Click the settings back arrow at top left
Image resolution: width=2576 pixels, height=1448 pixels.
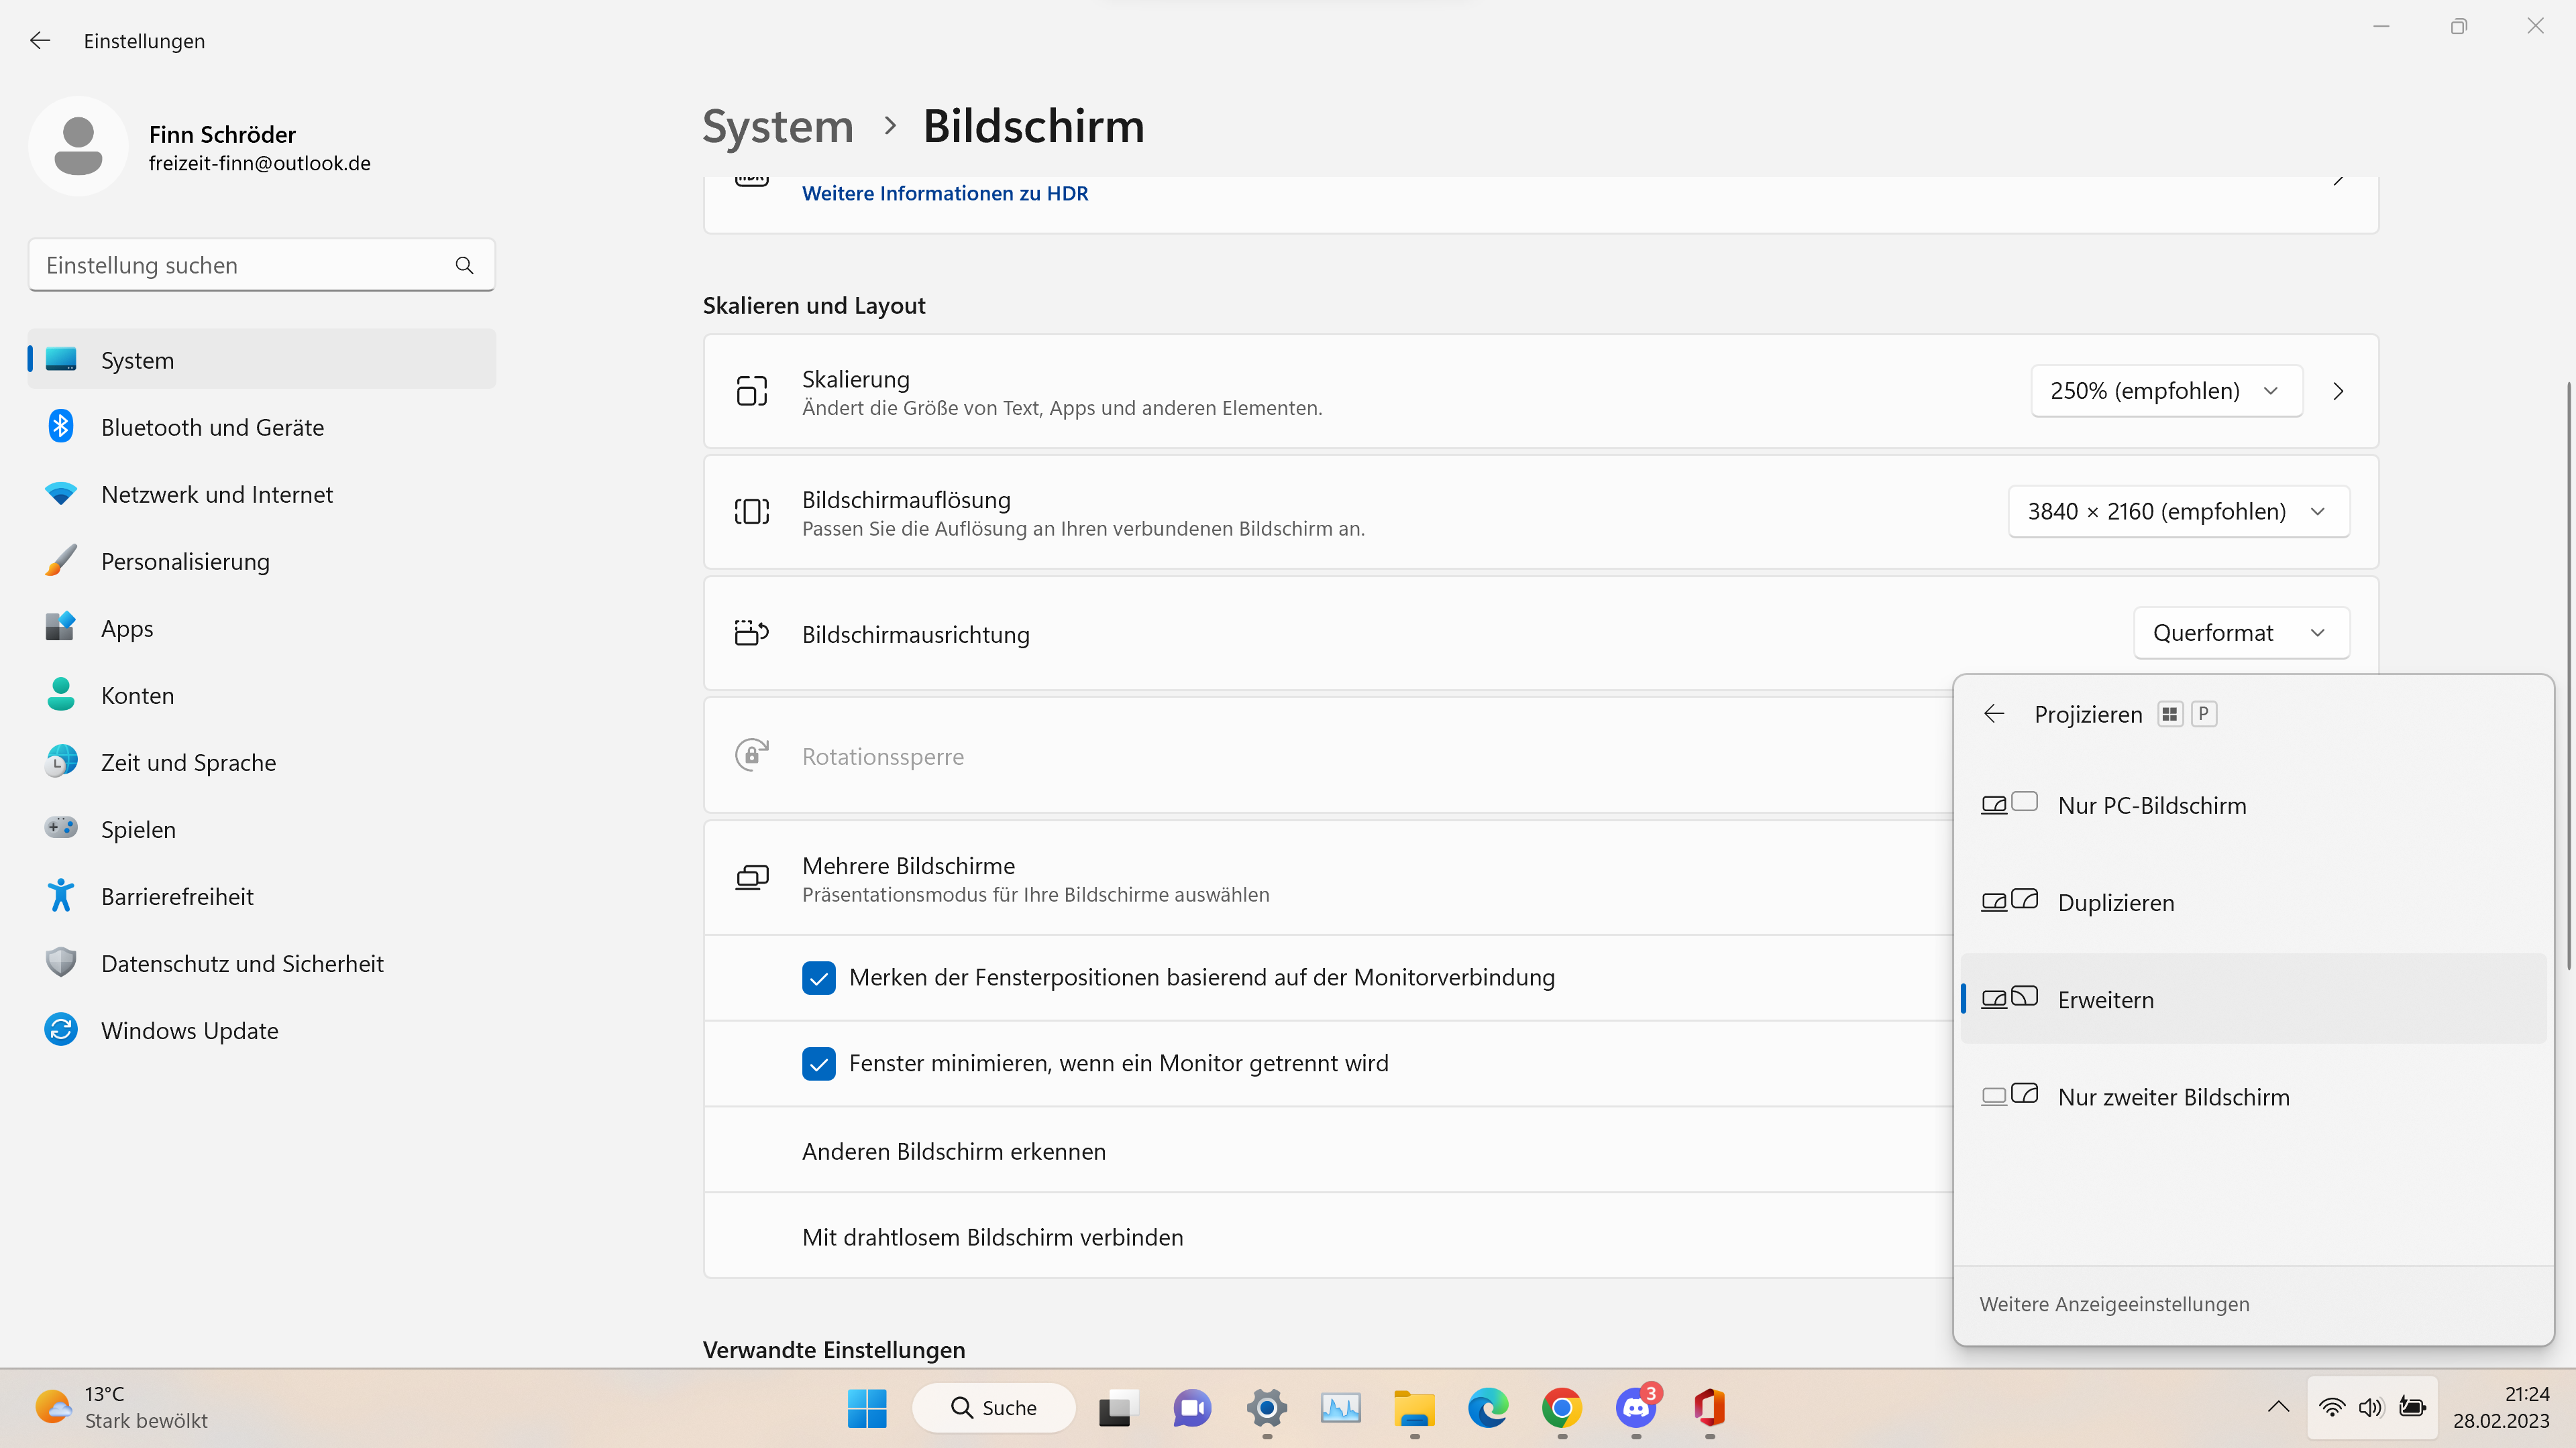click(40, 41)
